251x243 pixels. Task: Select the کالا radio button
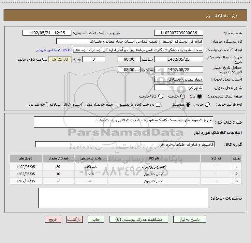point(199,96)
